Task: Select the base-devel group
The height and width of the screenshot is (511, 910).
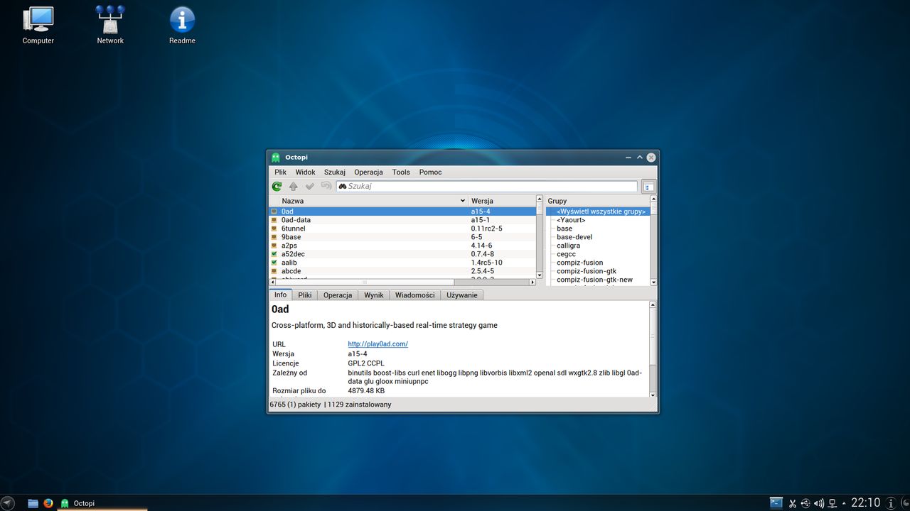Action: [x=574, y=237]
